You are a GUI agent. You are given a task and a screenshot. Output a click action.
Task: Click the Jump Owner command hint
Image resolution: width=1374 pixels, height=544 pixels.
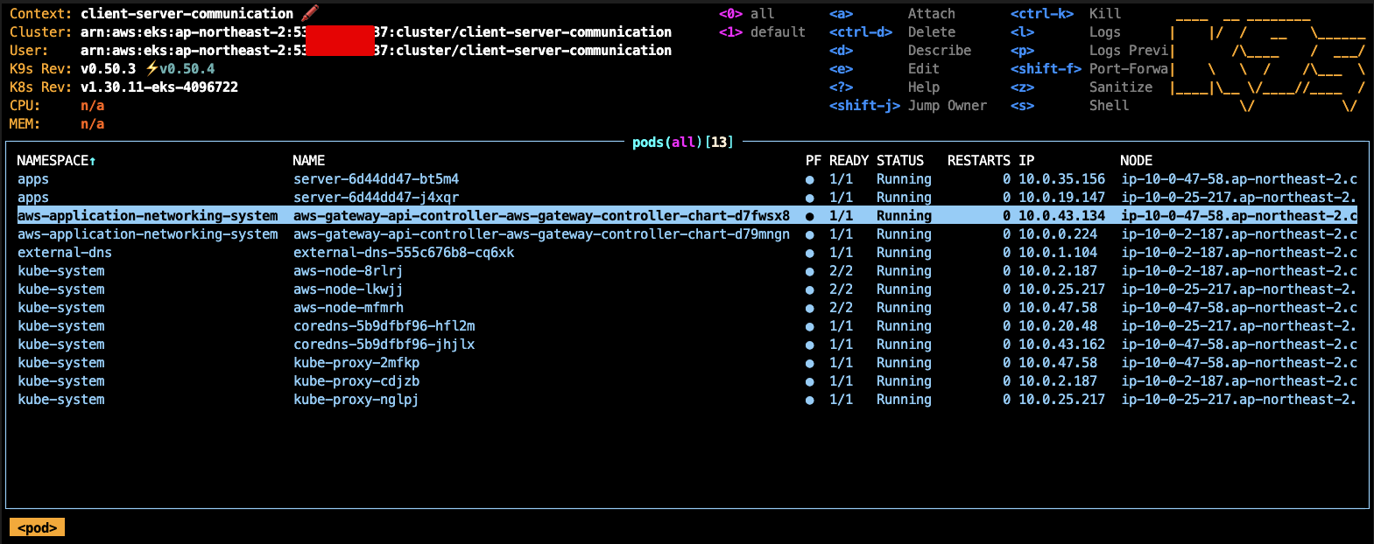pyautogui.click(x=948, y=106)
